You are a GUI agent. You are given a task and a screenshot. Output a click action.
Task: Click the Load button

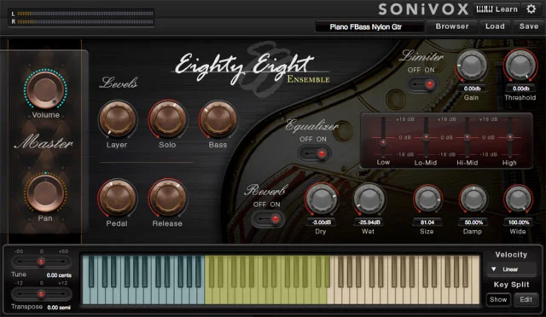coord(495,26)
